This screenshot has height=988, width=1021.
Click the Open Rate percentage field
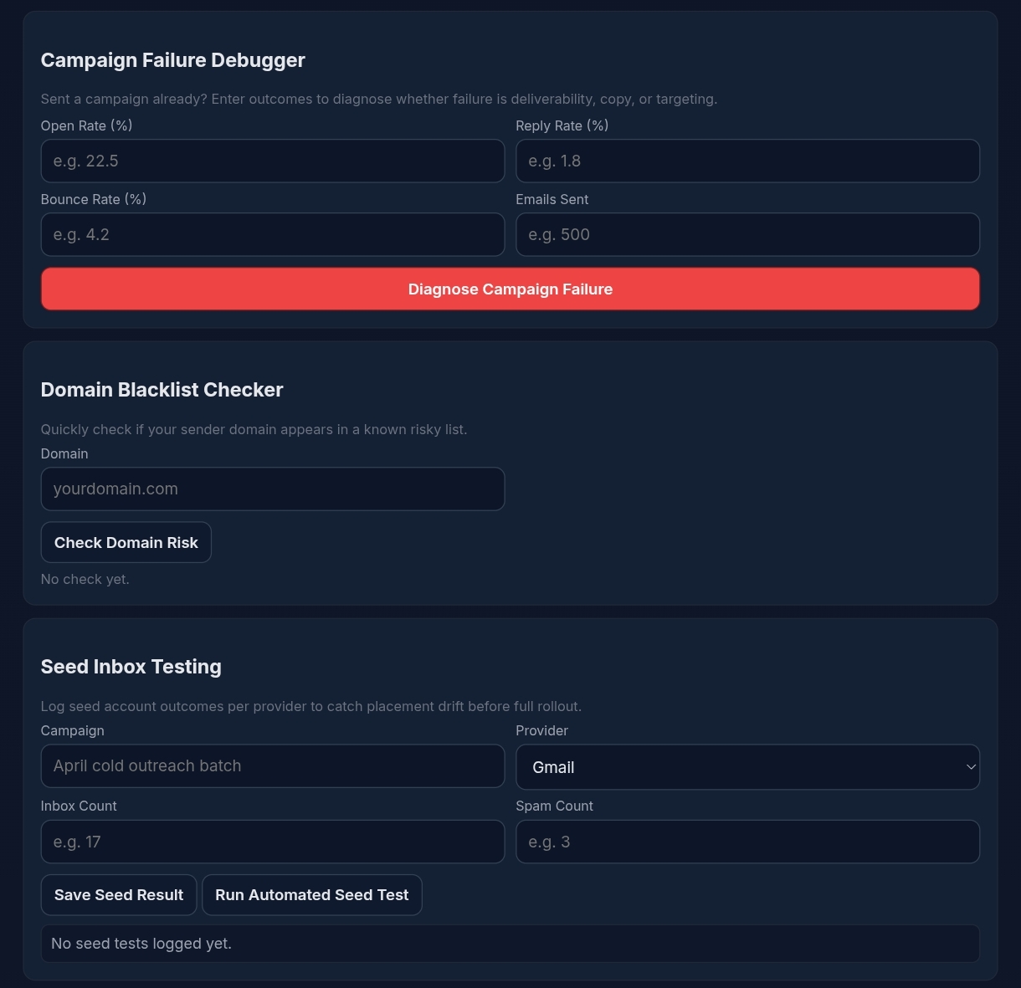coord(272,161)
